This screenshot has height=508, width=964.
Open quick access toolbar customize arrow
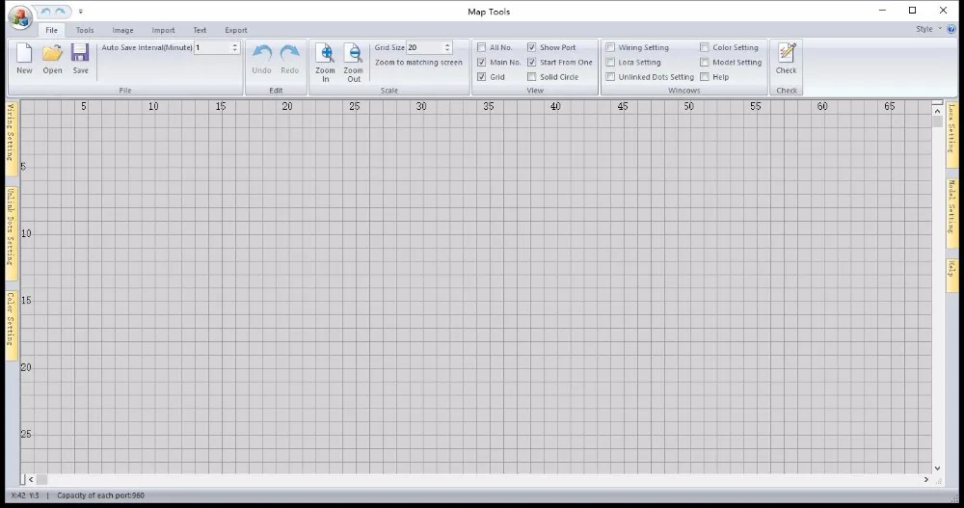point(81,12)
